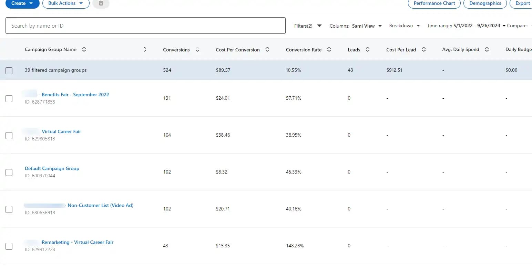Click the Daily Budget column header

(x=518, y=50)
